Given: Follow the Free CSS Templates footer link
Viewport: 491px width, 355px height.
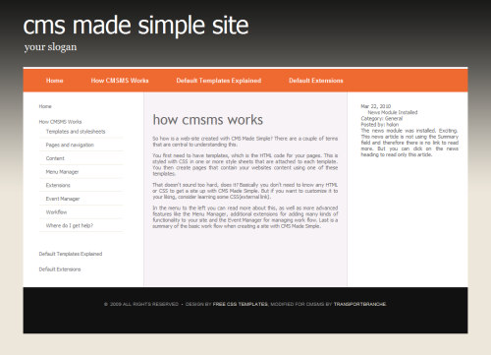Looking at the screenshot, I should tap(241, 304).
